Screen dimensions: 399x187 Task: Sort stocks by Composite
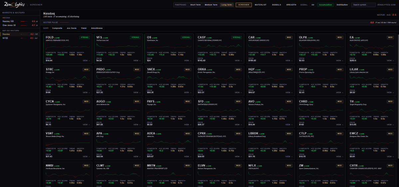[57, 28]
